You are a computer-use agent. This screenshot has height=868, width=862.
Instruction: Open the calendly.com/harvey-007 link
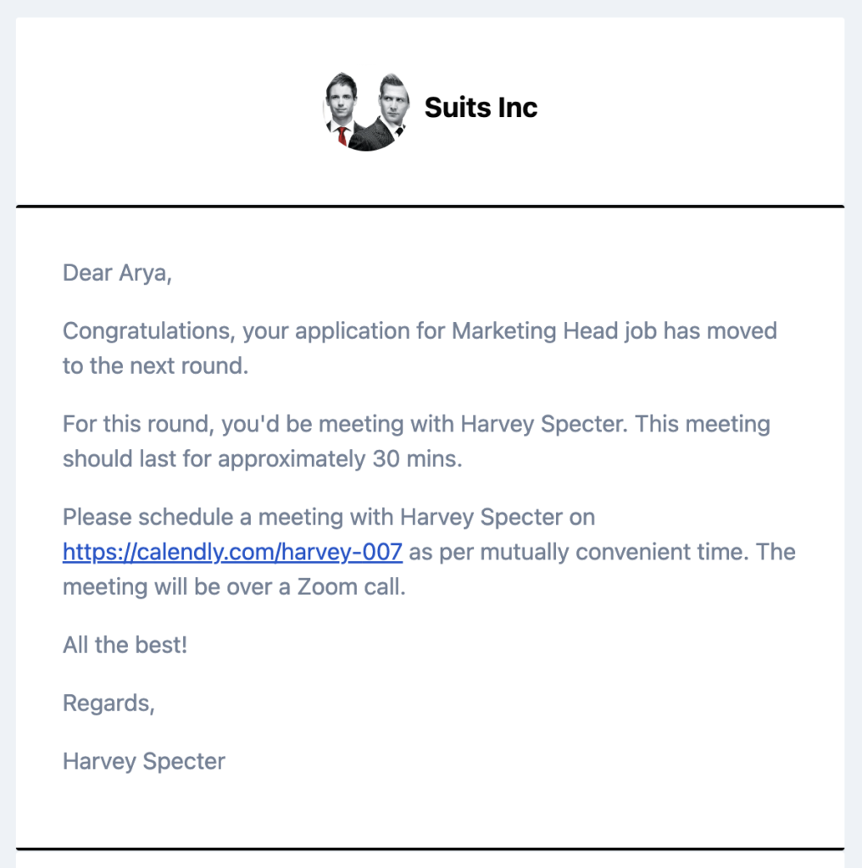point(232,552)
